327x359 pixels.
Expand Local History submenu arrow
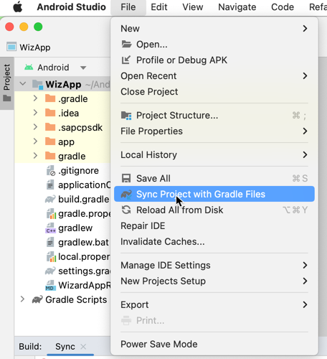pos(305,155)
